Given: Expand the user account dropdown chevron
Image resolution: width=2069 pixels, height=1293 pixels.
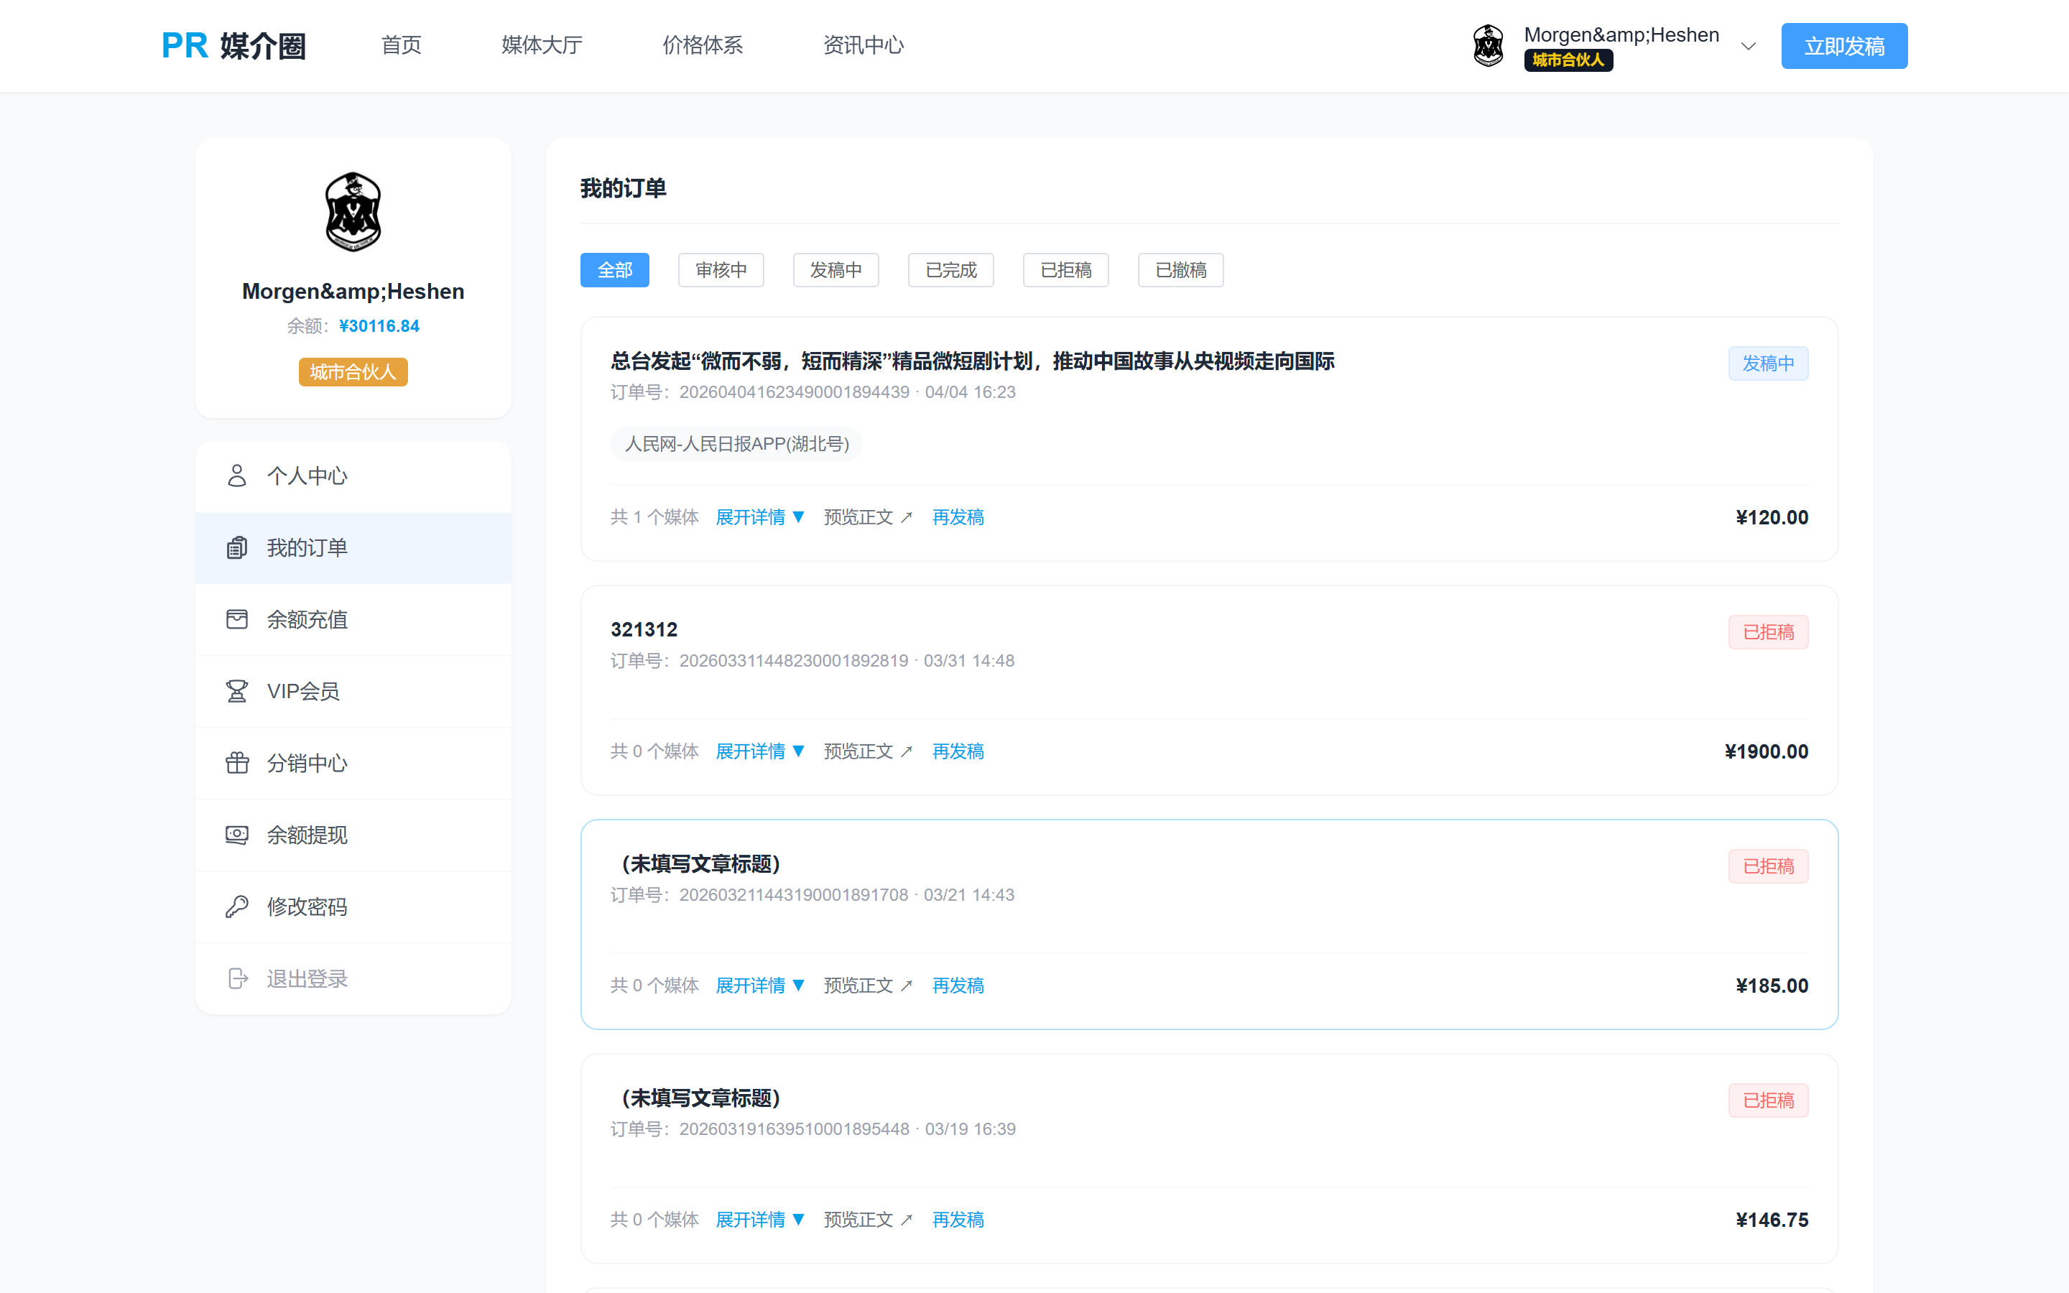Looking at the screenshot, I should (x=1749, y=46).
